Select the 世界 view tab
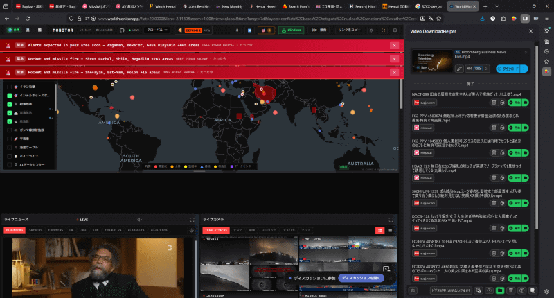Viewport: 554px width, 298px height. 14,30
